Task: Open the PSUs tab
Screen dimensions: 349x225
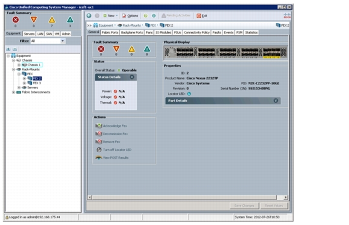Action: pyautogui.click(x=178, y=33)
